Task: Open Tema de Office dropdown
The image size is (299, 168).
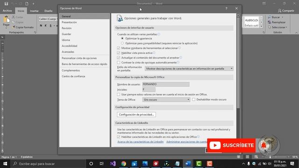Action: (x=166, y=99)
